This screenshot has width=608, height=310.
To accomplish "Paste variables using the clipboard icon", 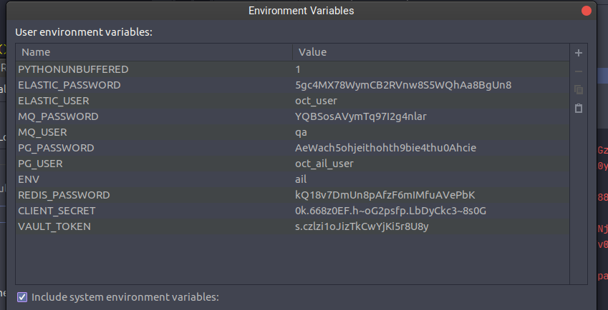I will (578, 109).
